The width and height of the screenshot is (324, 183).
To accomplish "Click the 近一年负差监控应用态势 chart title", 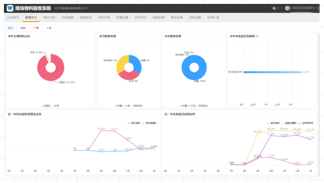I will pyautogui.click(x=180, y=114).
